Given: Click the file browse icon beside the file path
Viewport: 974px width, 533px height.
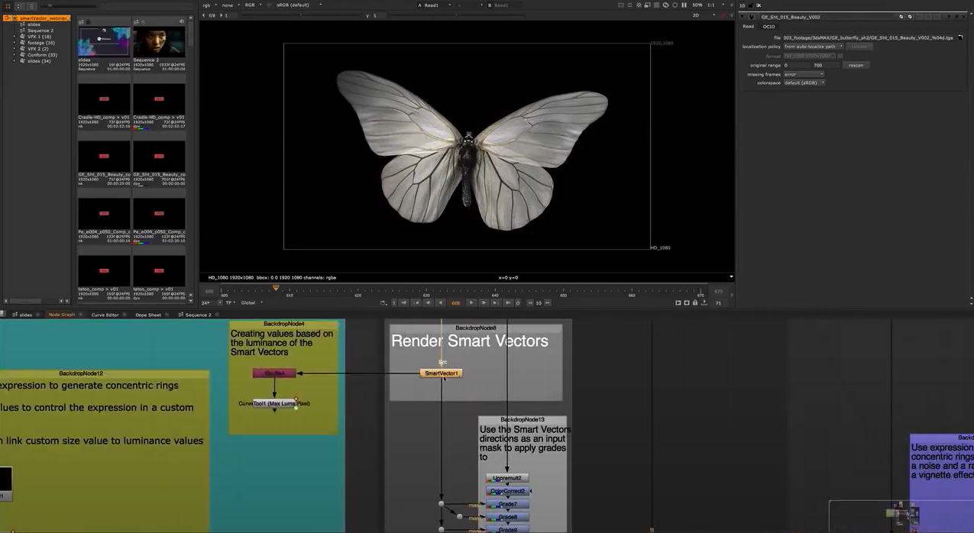Looking at the screenshot, I should (x=960, y=37).
